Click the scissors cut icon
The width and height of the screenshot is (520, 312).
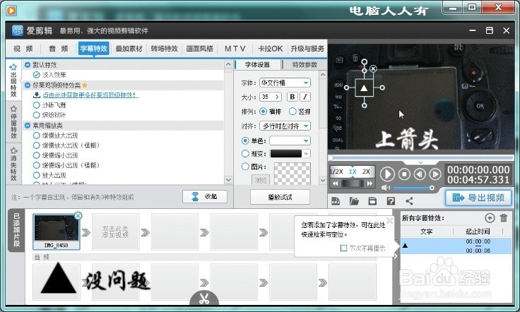(204, 299)
